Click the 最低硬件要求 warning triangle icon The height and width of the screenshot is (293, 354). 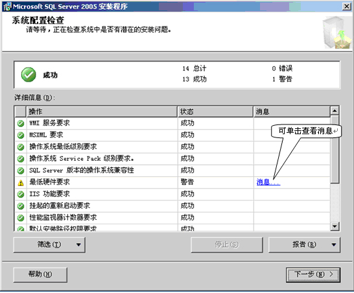pos(21,183)
